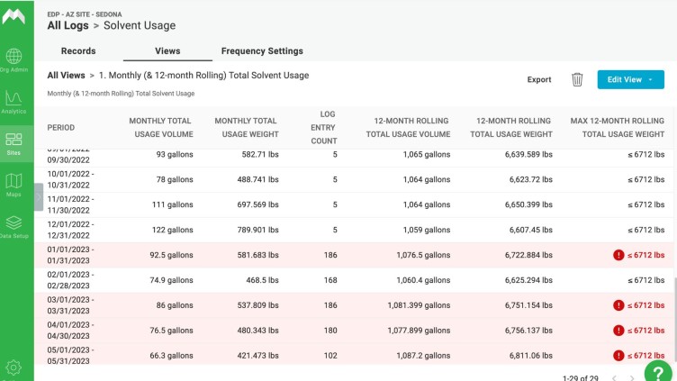
Task: Click the PERIOD column header
Action: pos(61,127)
